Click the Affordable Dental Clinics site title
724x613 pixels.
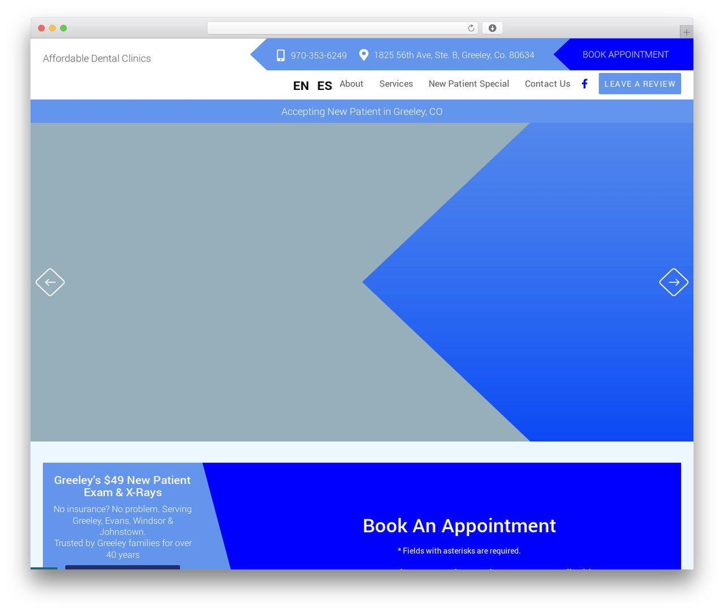click(97, 58)
